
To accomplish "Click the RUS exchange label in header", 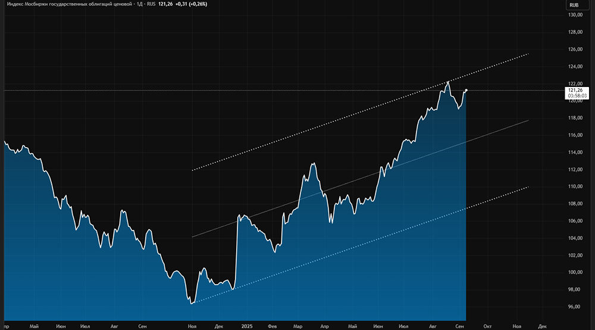I will (151, 4).
